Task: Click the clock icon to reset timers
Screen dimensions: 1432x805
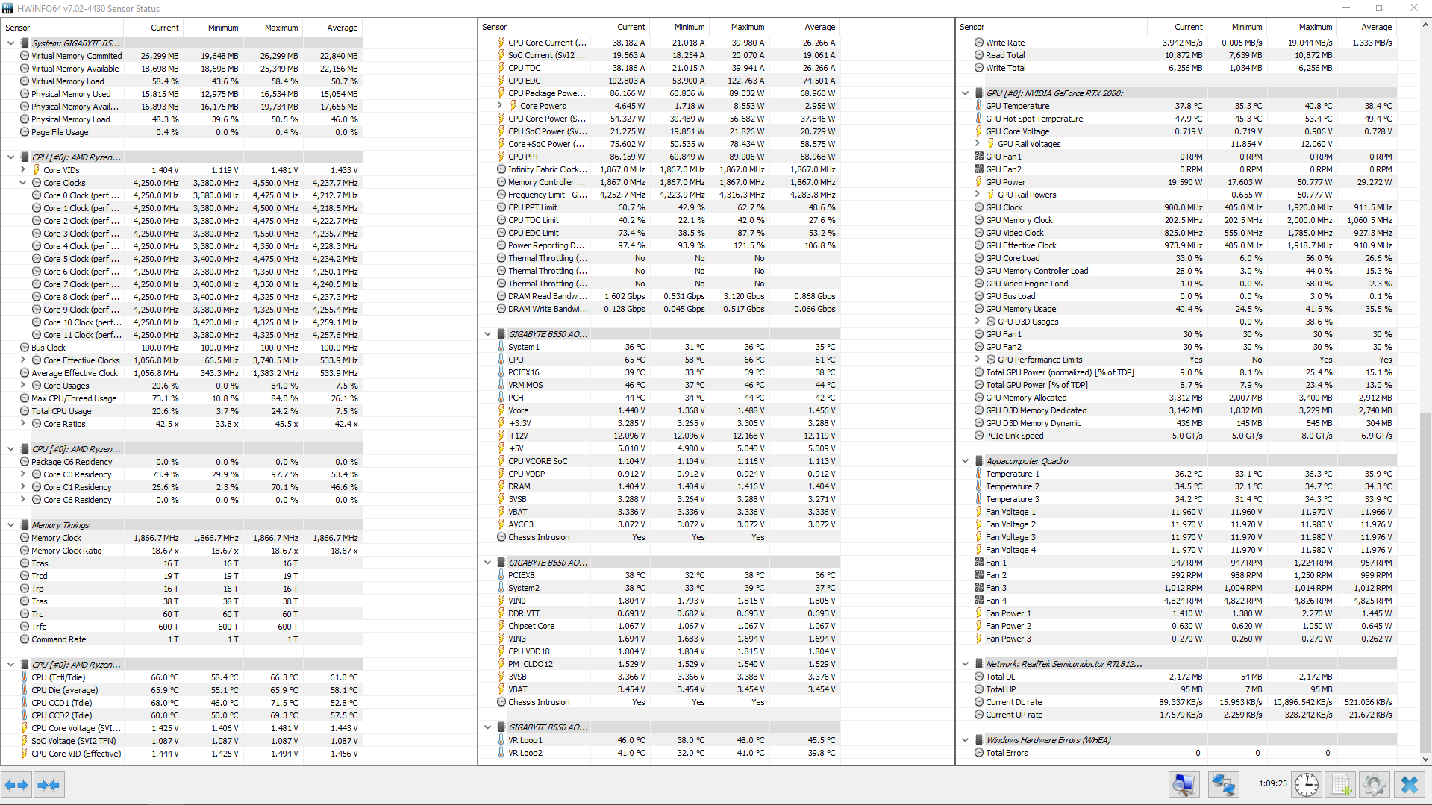Action: tap(1306, 784)
